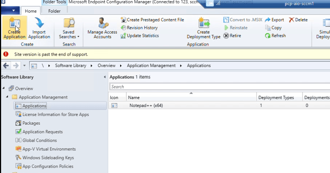
Task: Switch to the Home ribbon tab
Action: point(31,11)
